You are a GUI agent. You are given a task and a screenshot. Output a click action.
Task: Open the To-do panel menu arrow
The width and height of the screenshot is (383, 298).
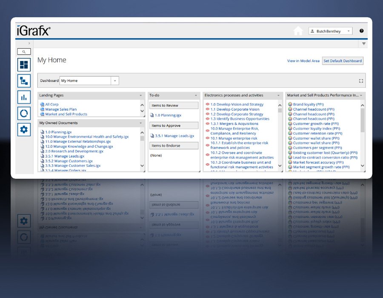(x=196, y=95)
